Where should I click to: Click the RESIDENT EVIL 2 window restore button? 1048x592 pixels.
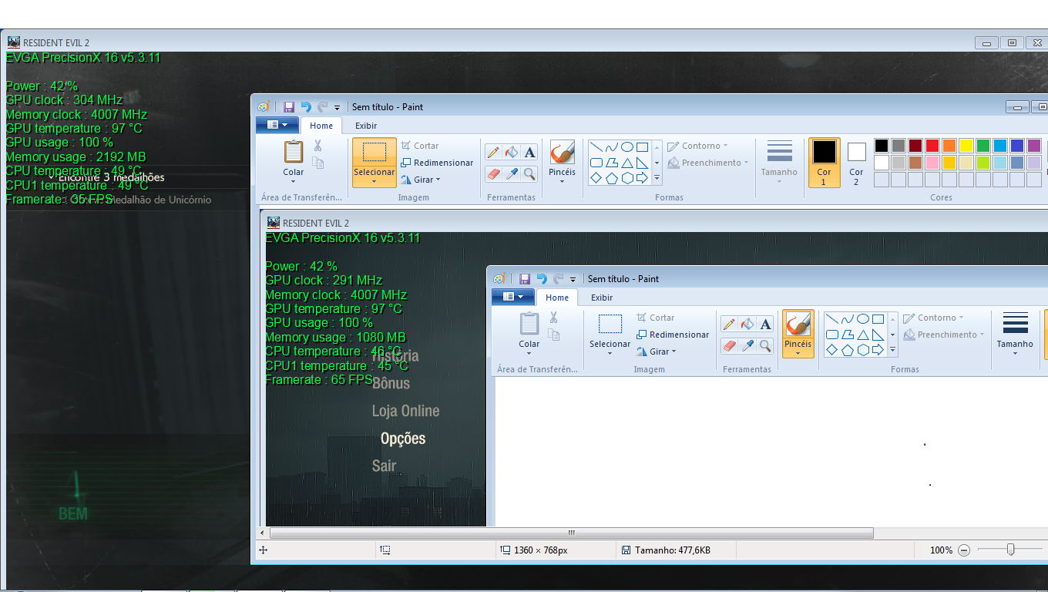point(1012,43)
